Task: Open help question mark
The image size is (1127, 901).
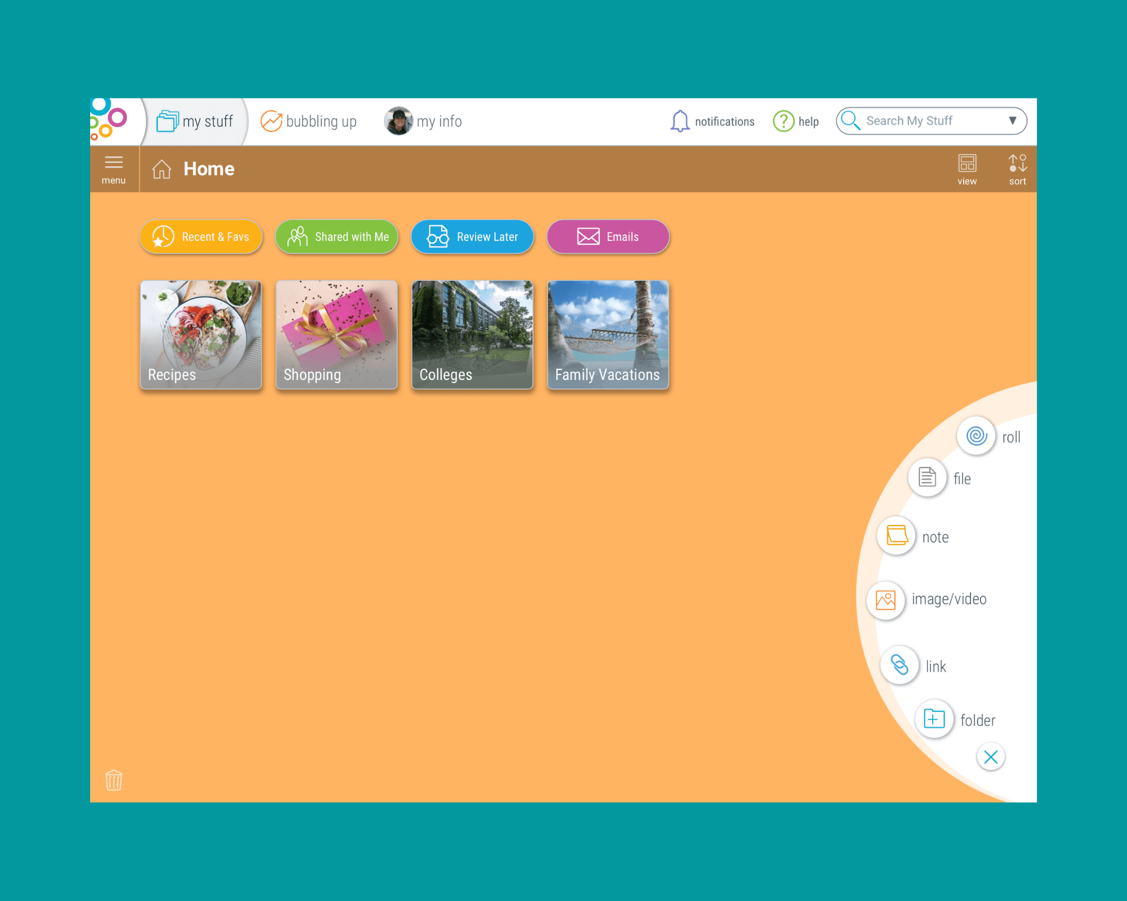Action: tap(796, 121)
